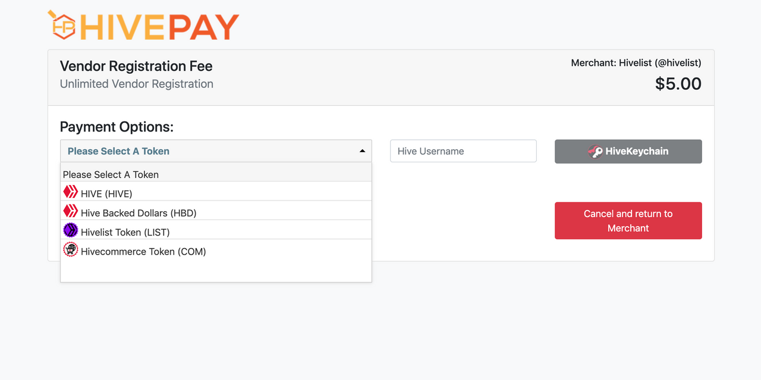
Task: Focus the Hive Username field
Action: click(463, 151)
